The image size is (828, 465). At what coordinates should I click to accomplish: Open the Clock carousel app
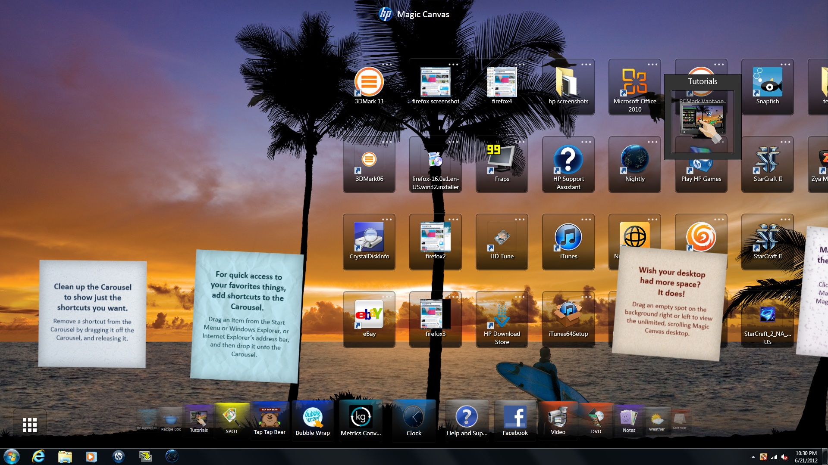point(414,421)
